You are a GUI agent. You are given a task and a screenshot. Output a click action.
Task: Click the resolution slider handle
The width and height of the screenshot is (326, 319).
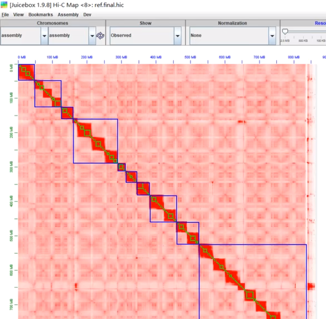(x=285, y=32)
